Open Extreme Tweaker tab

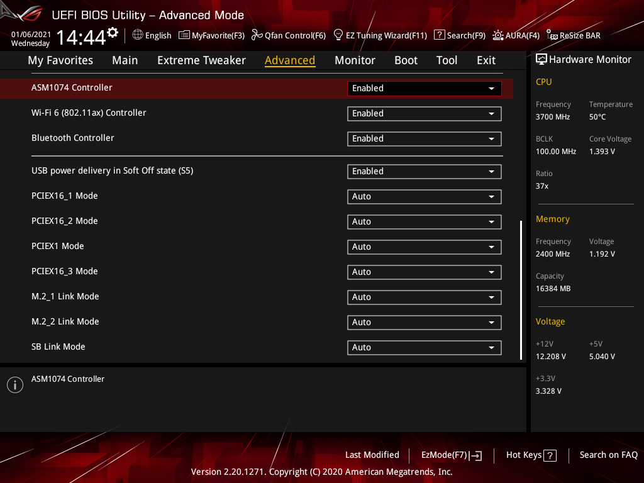tap(201, 60)
